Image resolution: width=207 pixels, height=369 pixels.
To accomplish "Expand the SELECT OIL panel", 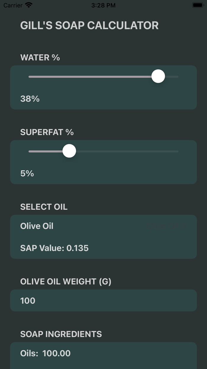I will pyautogui.click(x=44, y=207).
